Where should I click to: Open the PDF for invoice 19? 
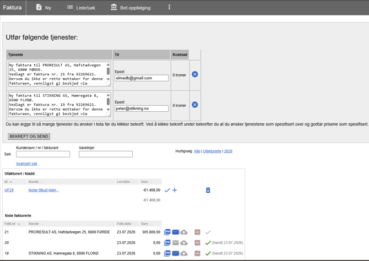(167, 253)
